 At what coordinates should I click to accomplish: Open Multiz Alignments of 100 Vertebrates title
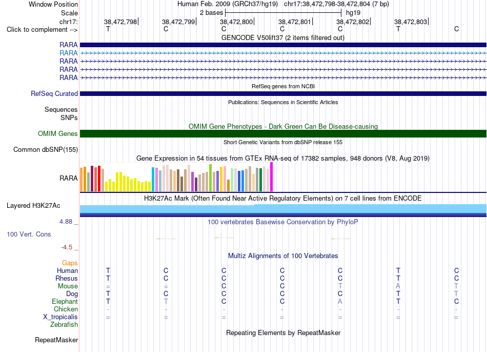283,256
